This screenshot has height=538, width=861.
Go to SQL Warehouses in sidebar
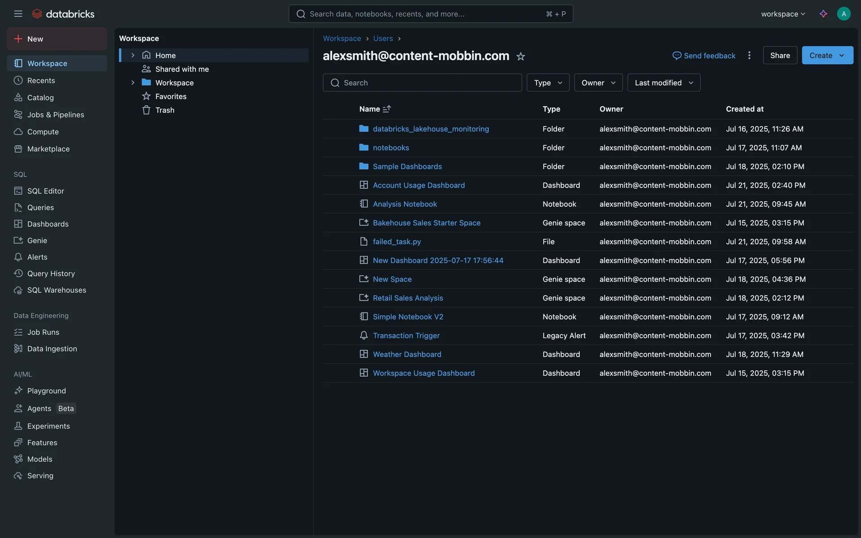57,290
